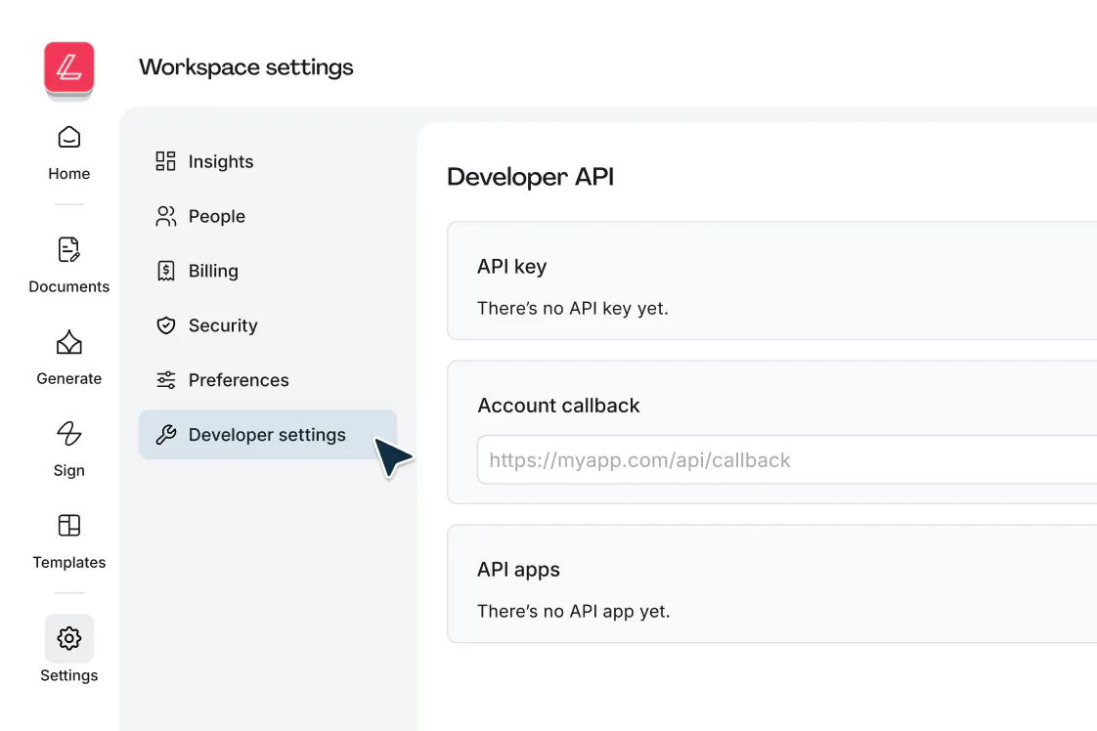Click the Insights dashboard icon
1097x731 pixels.
pyautogui.click(x=166, y=161)
